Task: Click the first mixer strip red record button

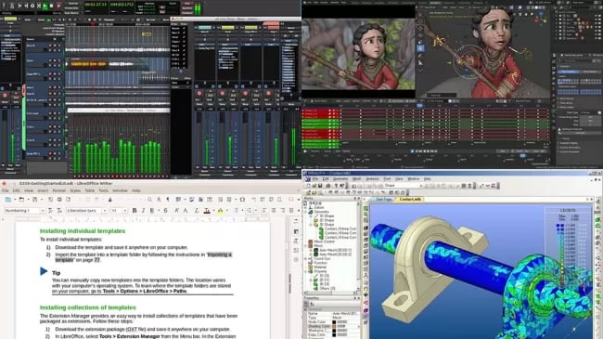Action: [x=199, y=94]
